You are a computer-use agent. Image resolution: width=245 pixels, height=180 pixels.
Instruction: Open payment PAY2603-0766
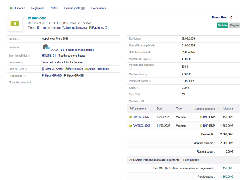pyautogui.click(x=141, y=117)
